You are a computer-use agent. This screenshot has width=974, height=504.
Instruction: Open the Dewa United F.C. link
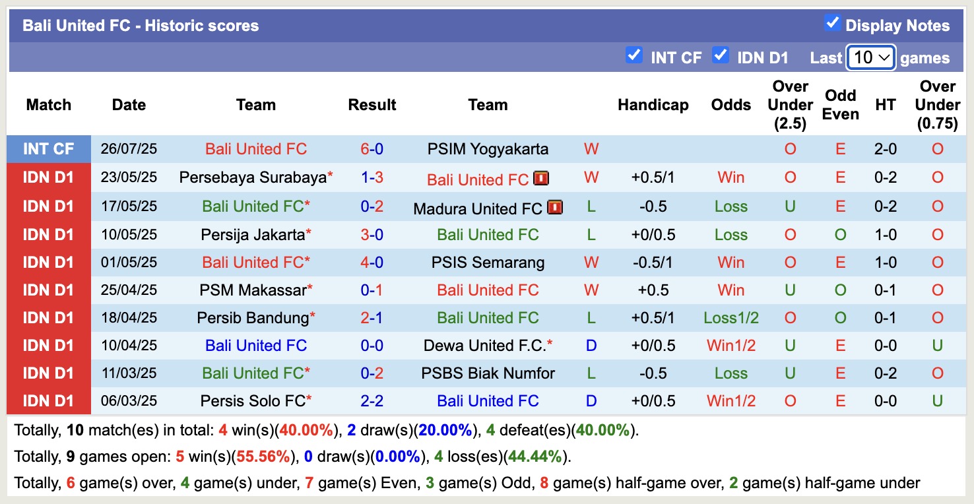484,345
